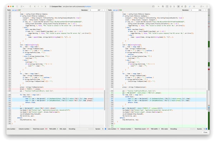Click the Compare files title label
Viewport: 216px width, 143px height.
[57, 6]
